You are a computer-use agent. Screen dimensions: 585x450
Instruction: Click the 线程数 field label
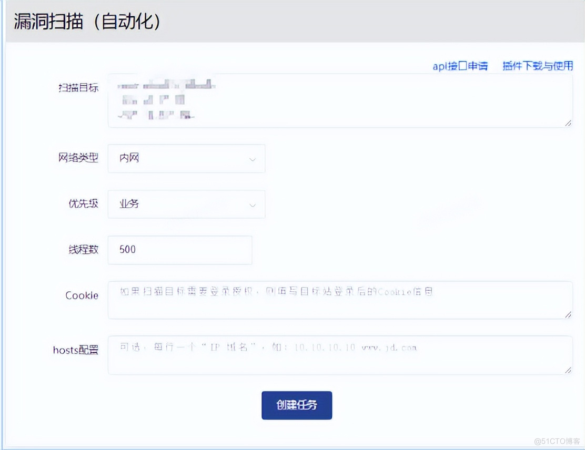83,250
